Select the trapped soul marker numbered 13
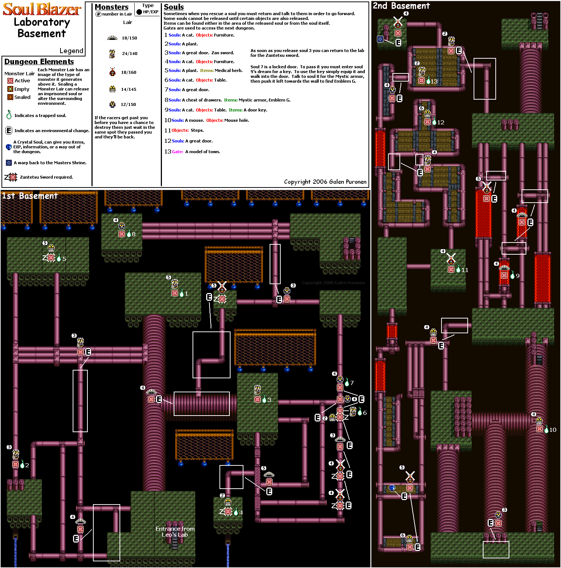Image resolution: width=561 pixels, height=568 pixels. pyautogui.click(x=428, y=80)
